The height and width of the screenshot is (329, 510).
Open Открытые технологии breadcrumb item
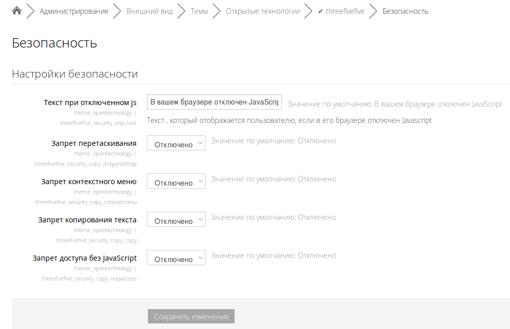[263, 11]
